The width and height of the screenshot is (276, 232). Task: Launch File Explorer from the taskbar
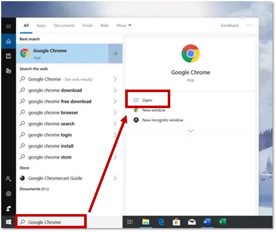[146, 222]
